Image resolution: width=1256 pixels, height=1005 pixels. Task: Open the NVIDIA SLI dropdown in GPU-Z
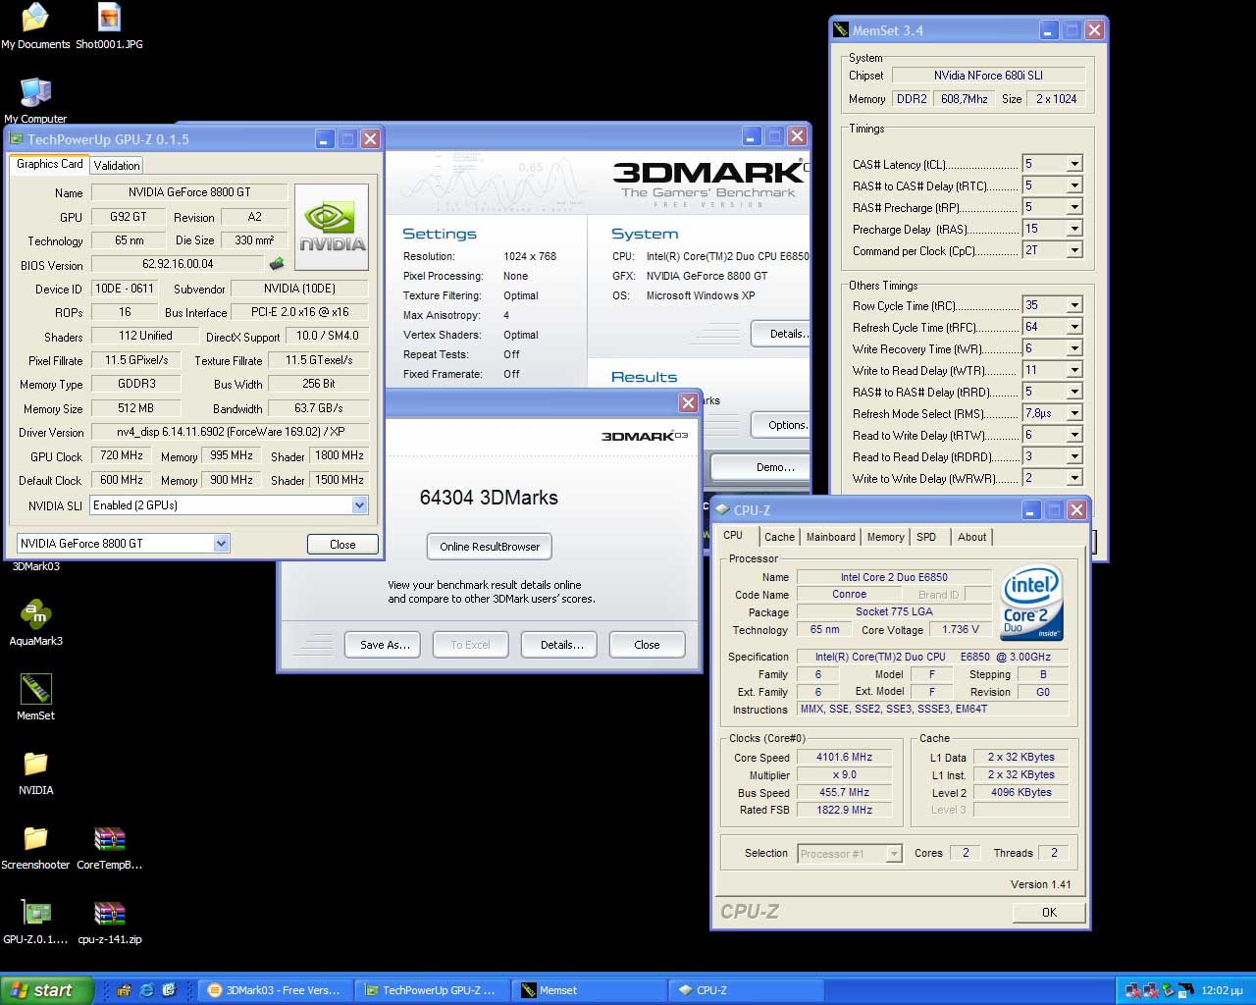[359, 505]
